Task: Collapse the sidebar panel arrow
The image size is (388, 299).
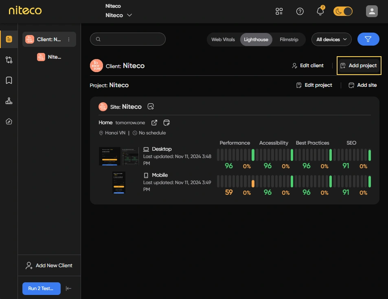Action: pyautogui.click(x=68, y=288)
